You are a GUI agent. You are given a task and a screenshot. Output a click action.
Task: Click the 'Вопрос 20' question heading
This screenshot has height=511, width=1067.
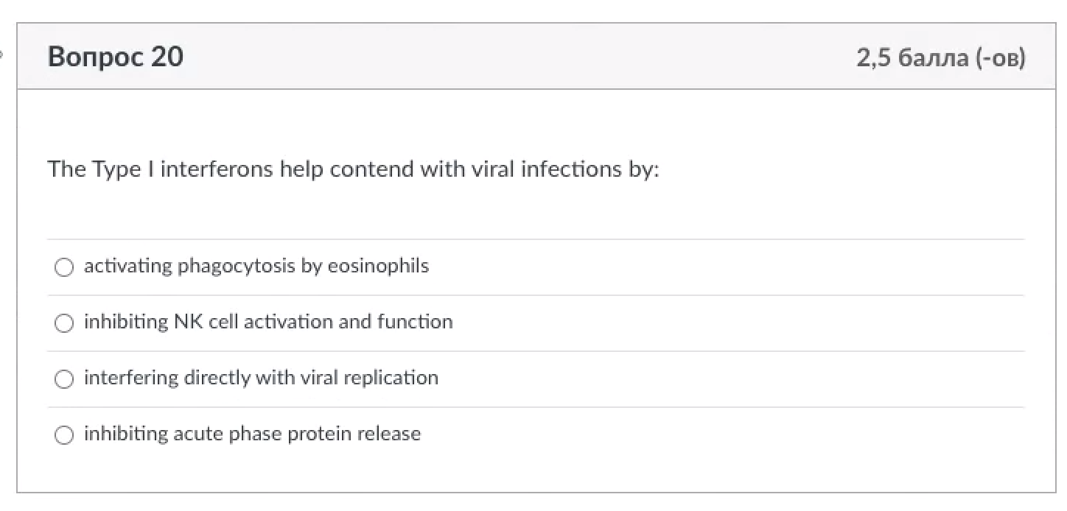[x=116, y=57]
